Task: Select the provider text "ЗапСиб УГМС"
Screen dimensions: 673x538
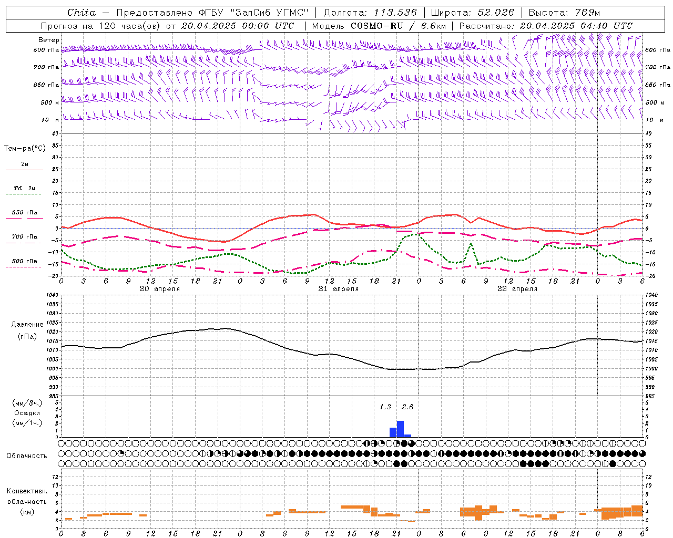Action: (x=269, y=13)
